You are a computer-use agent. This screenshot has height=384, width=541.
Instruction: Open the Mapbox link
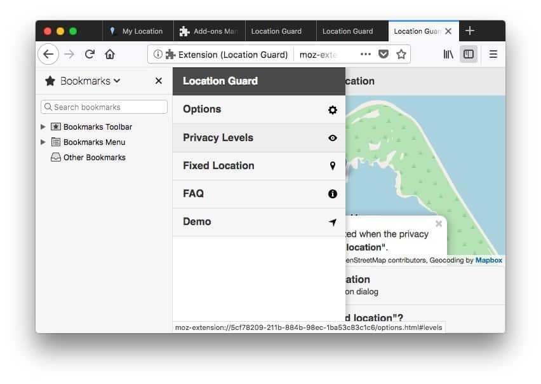pyautogui.click(x=488, y=260)
